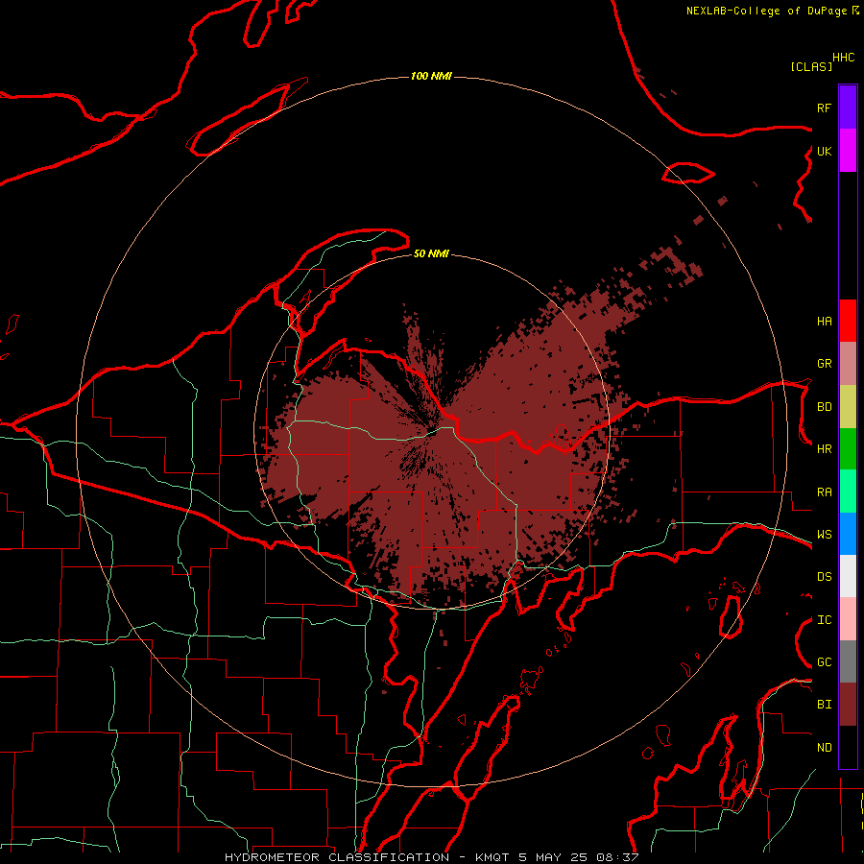Click the RF purple legend swatch
The image size is (864, 864).
pos(848,108)
